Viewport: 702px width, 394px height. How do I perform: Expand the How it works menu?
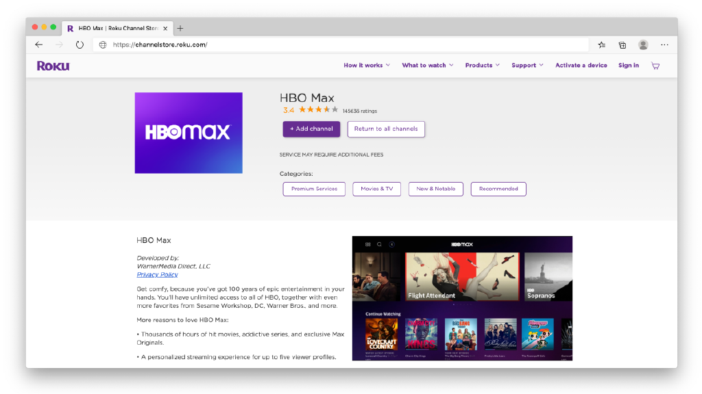pos(367,65)
